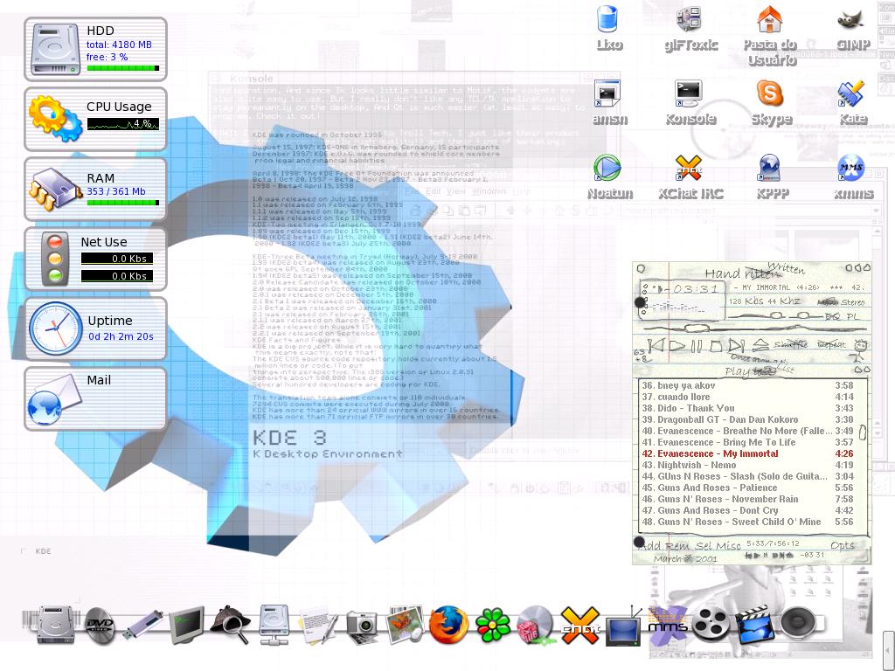Open the camera screenshot dock icon
The image size is (895, 671).
[361, 627]
